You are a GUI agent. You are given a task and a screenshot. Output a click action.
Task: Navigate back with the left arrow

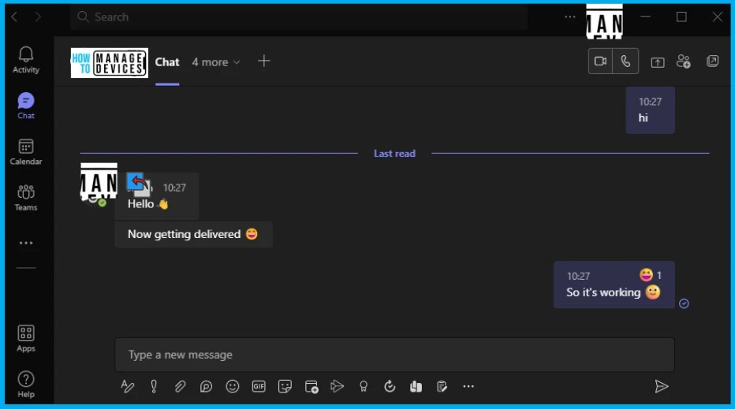[14, 17]
